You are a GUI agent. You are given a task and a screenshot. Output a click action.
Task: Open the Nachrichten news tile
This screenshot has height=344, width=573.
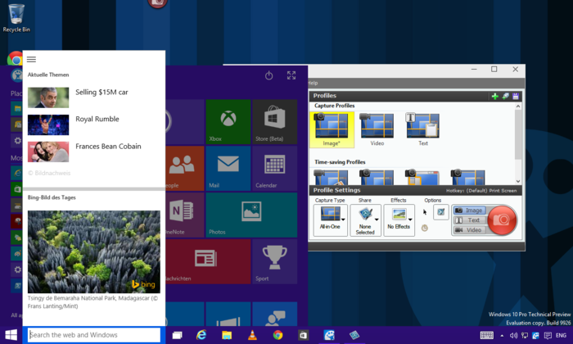coord(208,261)
